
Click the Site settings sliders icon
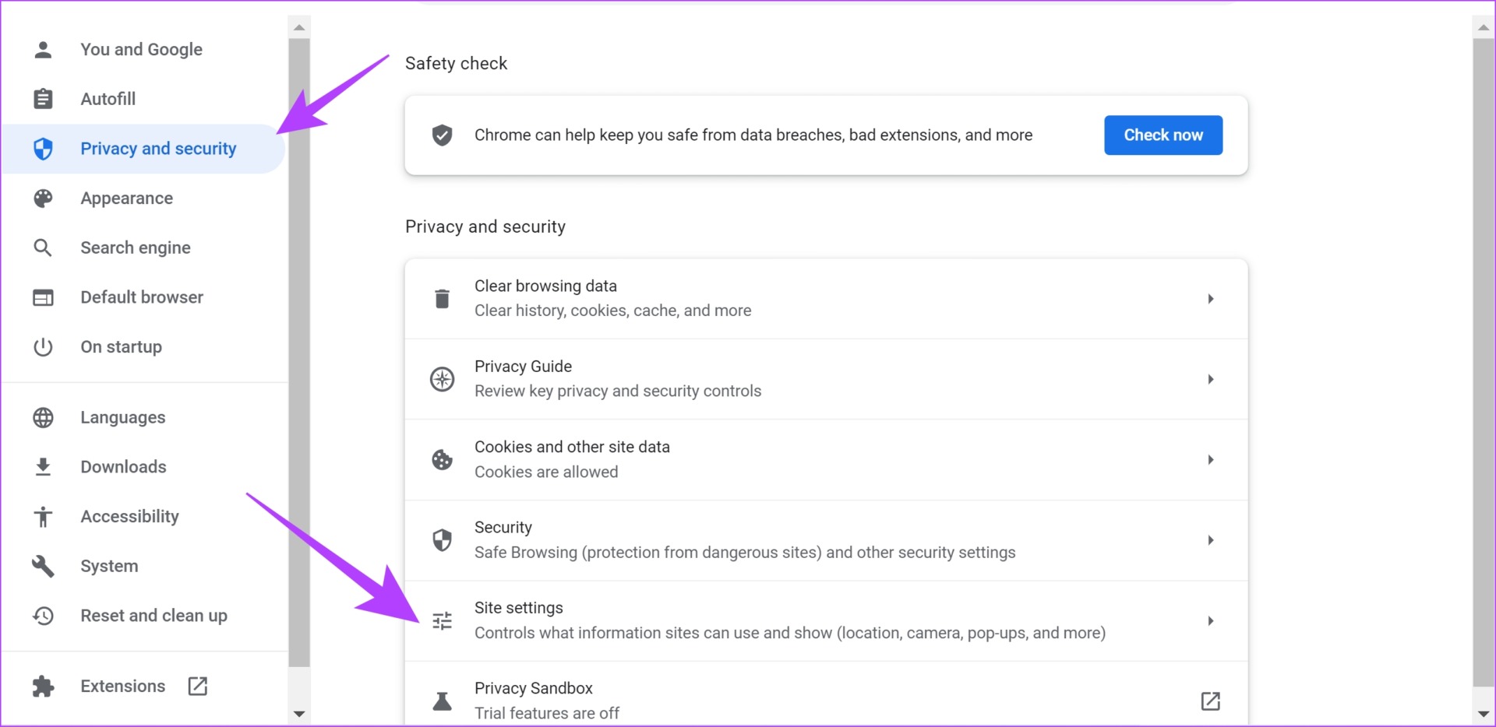pyautogui.click(x=442, y=620)
